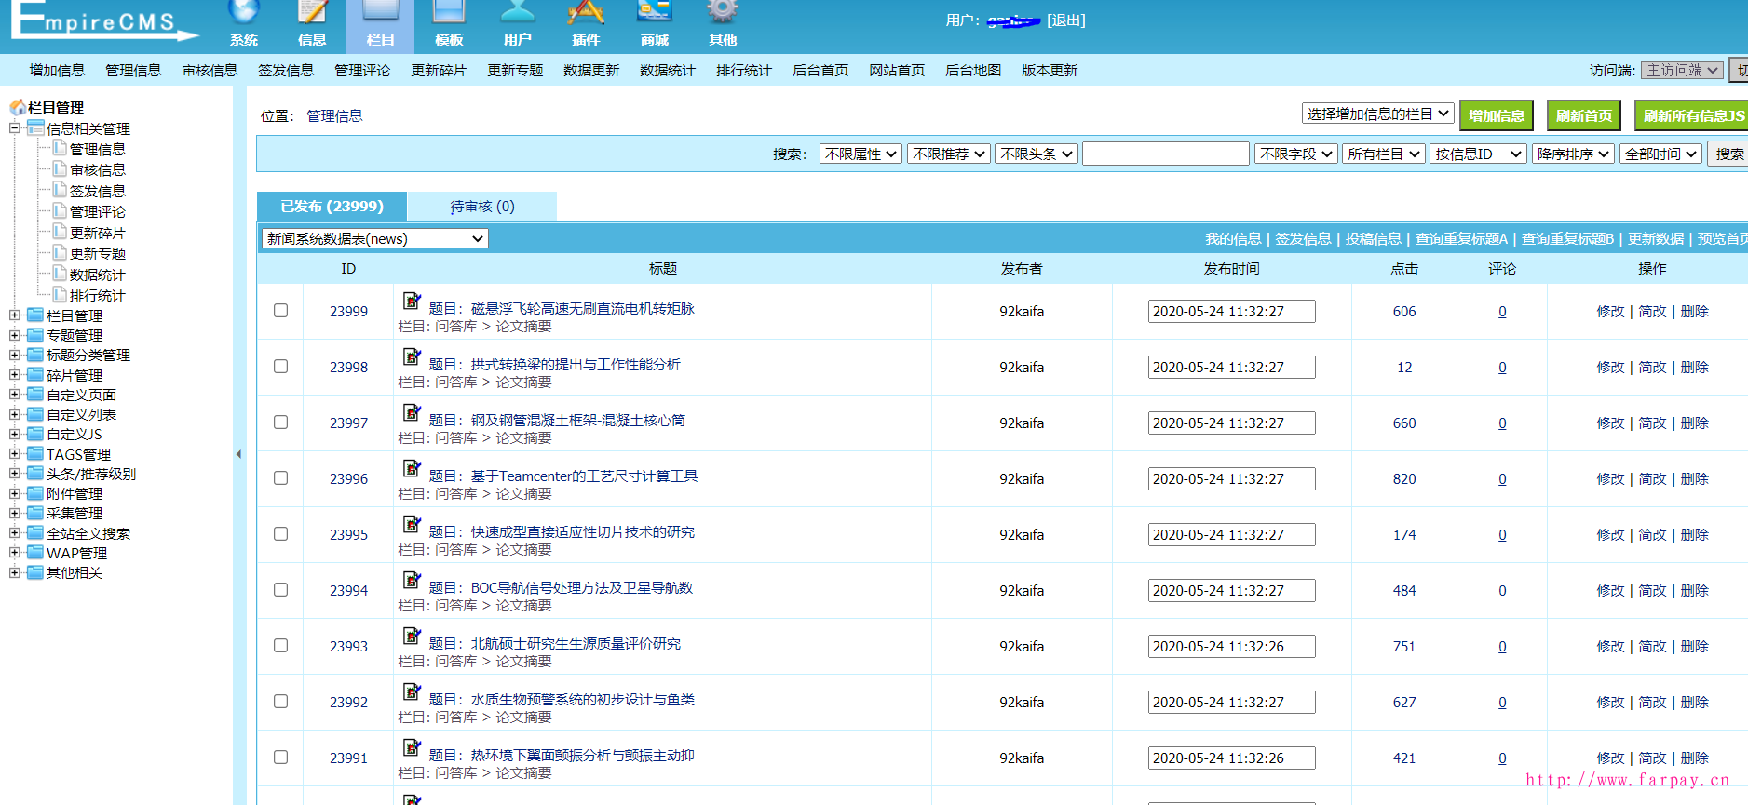Click the green 刷新首页 button
1748x805 pixels.
tap(1584, 115)
